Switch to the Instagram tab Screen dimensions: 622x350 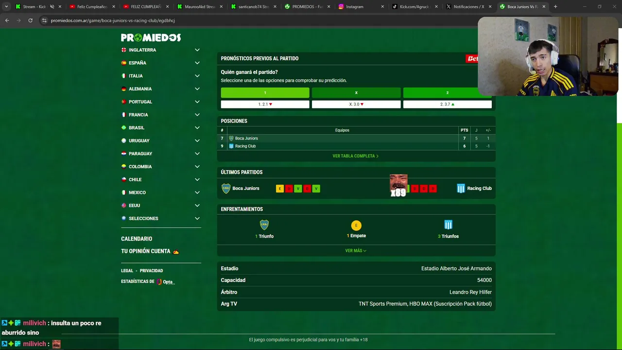pyautogui.click(x=362, y=7)
